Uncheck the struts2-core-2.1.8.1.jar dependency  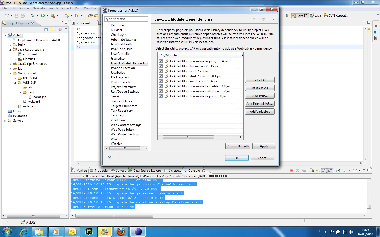click(161, 76)
